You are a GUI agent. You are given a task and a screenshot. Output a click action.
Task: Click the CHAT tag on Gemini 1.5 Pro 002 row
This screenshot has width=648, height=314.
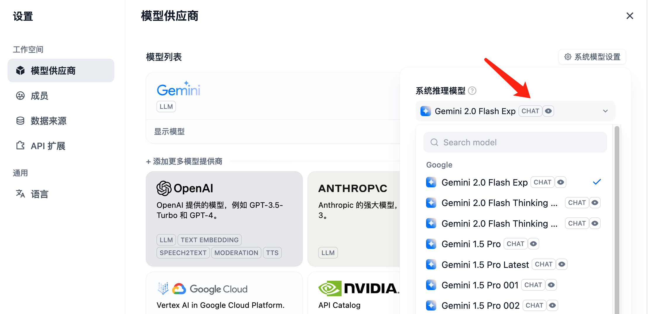pyautogui.click(x=534, y=306)
